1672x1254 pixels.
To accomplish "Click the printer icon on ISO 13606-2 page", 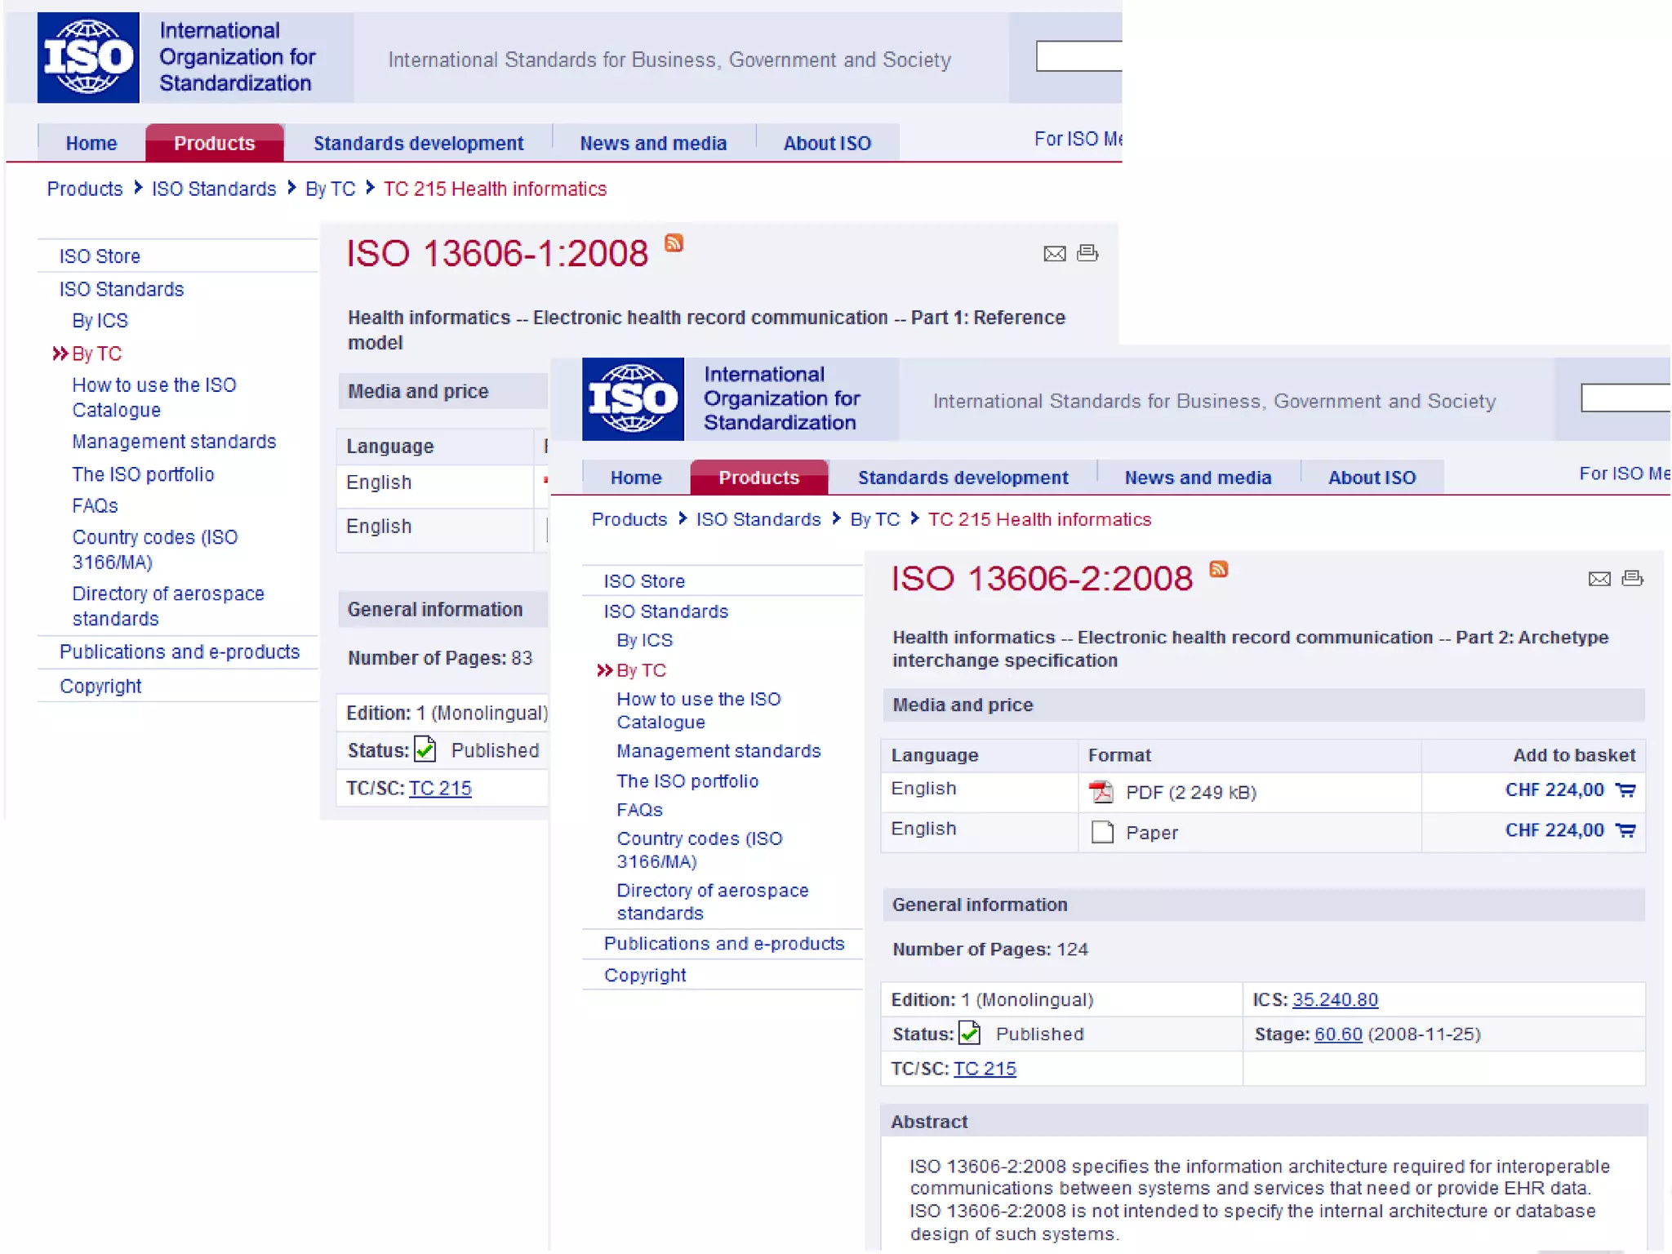I will pos(1632,578).
